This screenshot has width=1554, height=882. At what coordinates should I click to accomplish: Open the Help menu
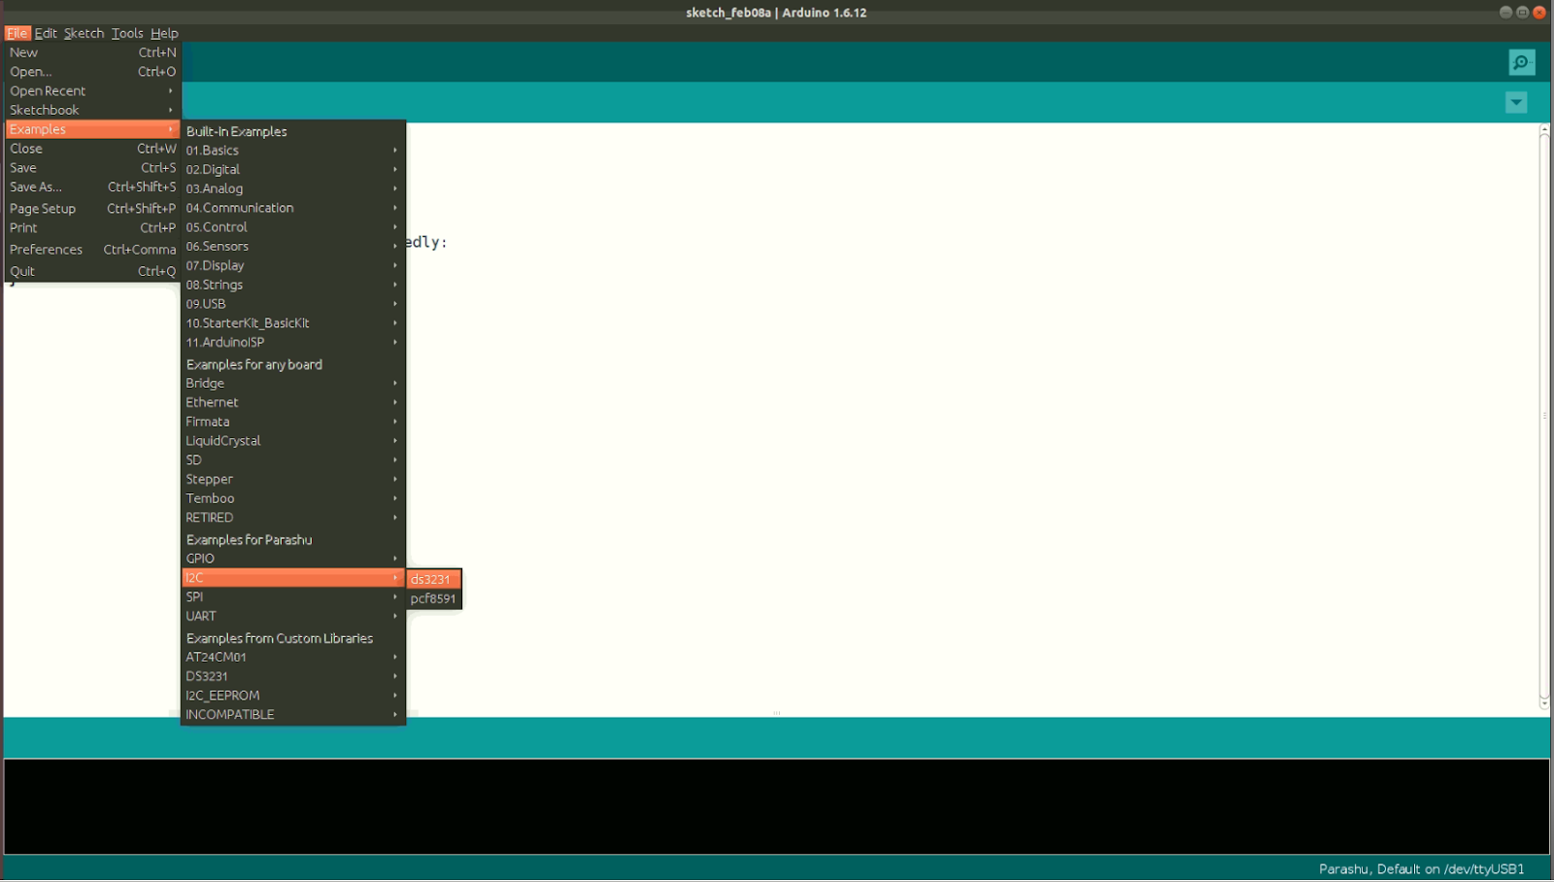[x=164, y=33]
